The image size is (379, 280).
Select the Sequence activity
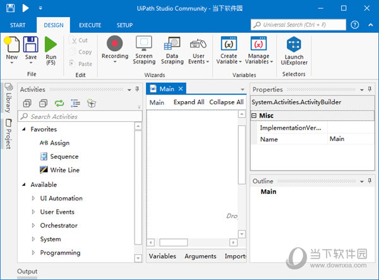pyautogui.click(x=59, y=157)
